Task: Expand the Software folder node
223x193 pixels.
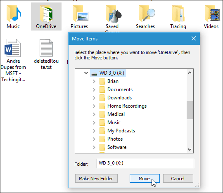Action: tap(94, 147)
